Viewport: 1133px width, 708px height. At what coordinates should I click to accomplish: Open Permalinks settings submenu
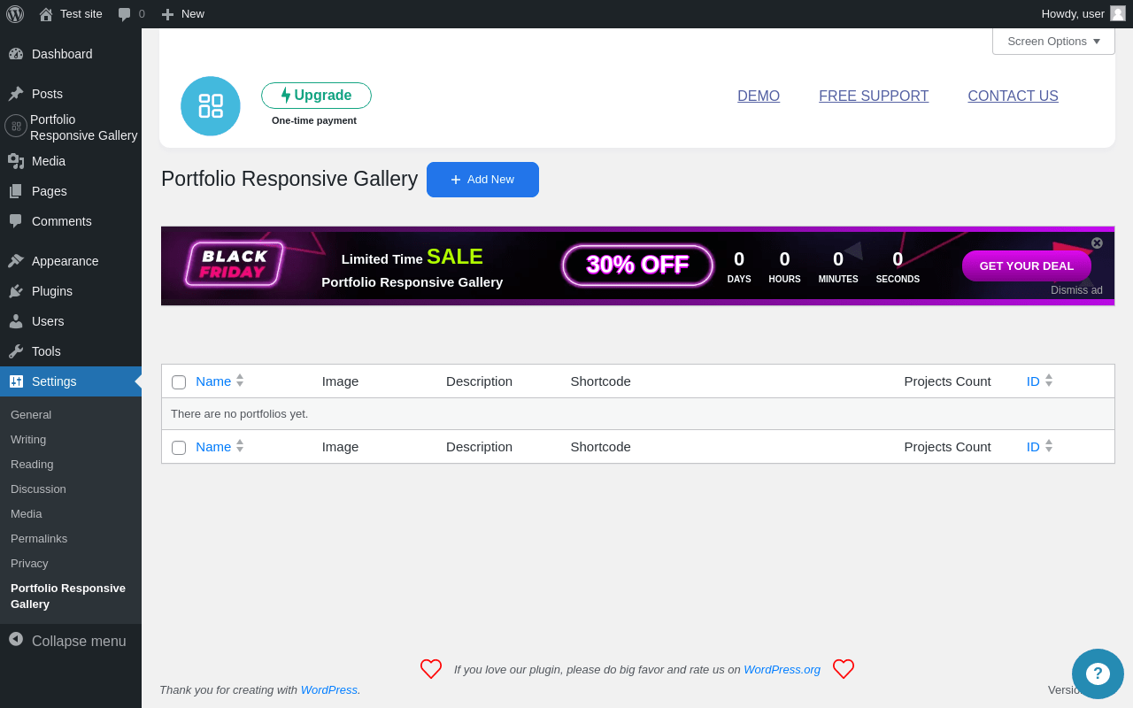[x=39, y=538]
